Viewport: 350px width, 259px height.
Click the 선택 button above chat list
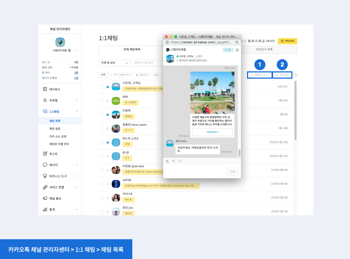[103, 75]
